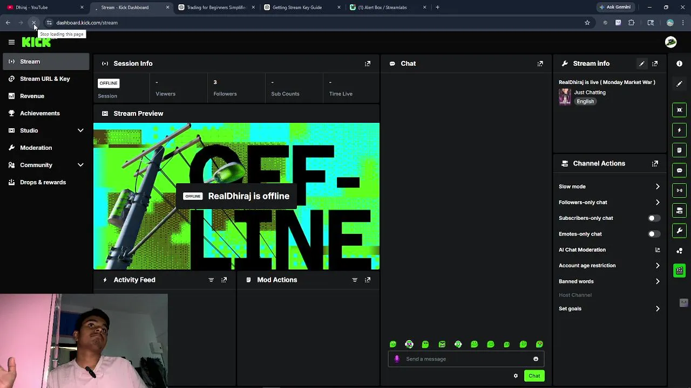The image size is (691, 388).
Task: Open Activity Feed filter options
Action: 211,280
